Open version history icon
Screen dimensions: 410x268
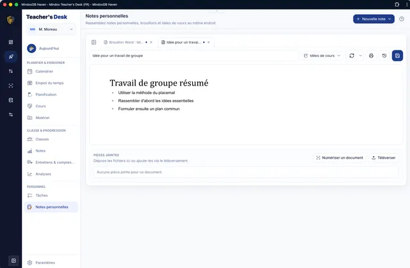click(x=384, y=56)
